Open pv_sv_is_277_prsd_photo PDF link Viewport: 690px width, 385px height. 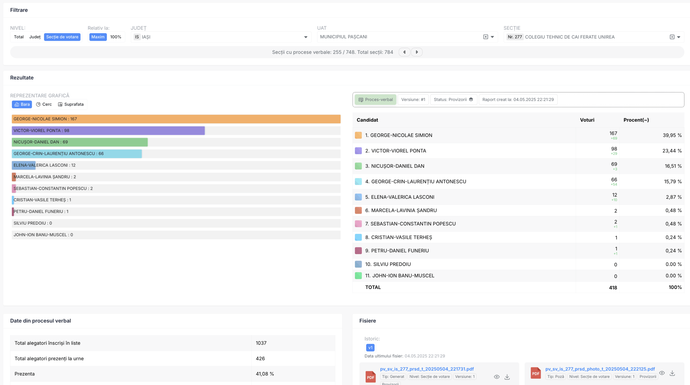(600, 369)
